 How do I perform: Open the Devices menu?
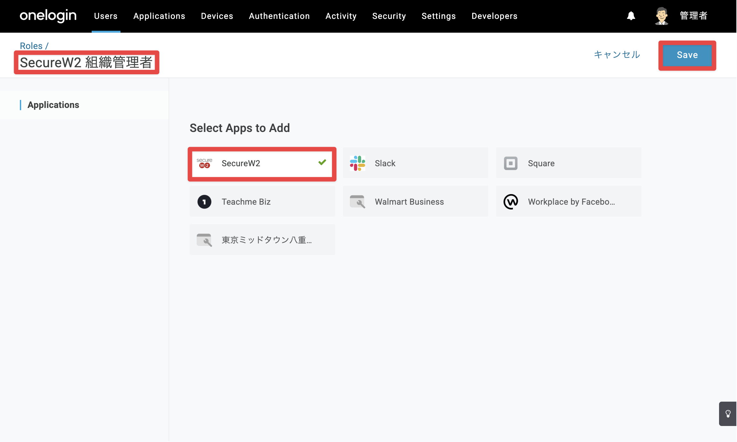217,16
